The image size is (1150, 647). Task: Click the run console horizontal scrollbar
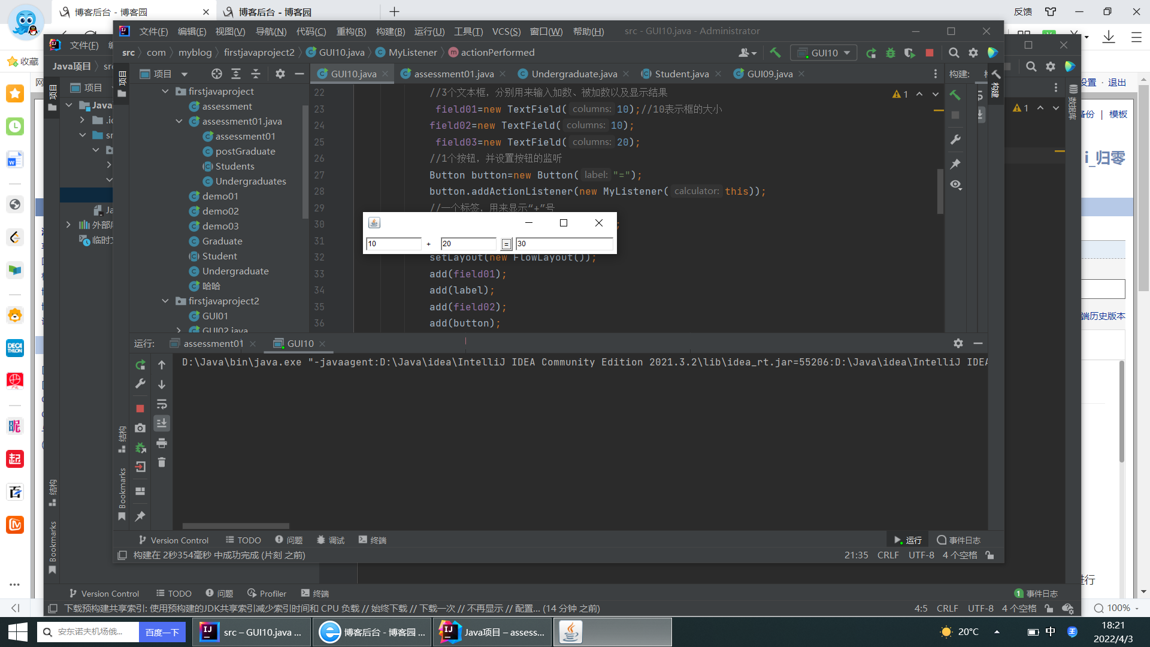coord(236,526)
